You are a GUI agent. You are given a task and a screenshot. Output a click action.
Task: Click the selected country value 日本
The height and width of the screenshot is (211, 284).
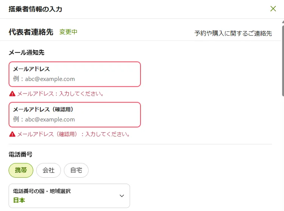[x=19, y=200]
